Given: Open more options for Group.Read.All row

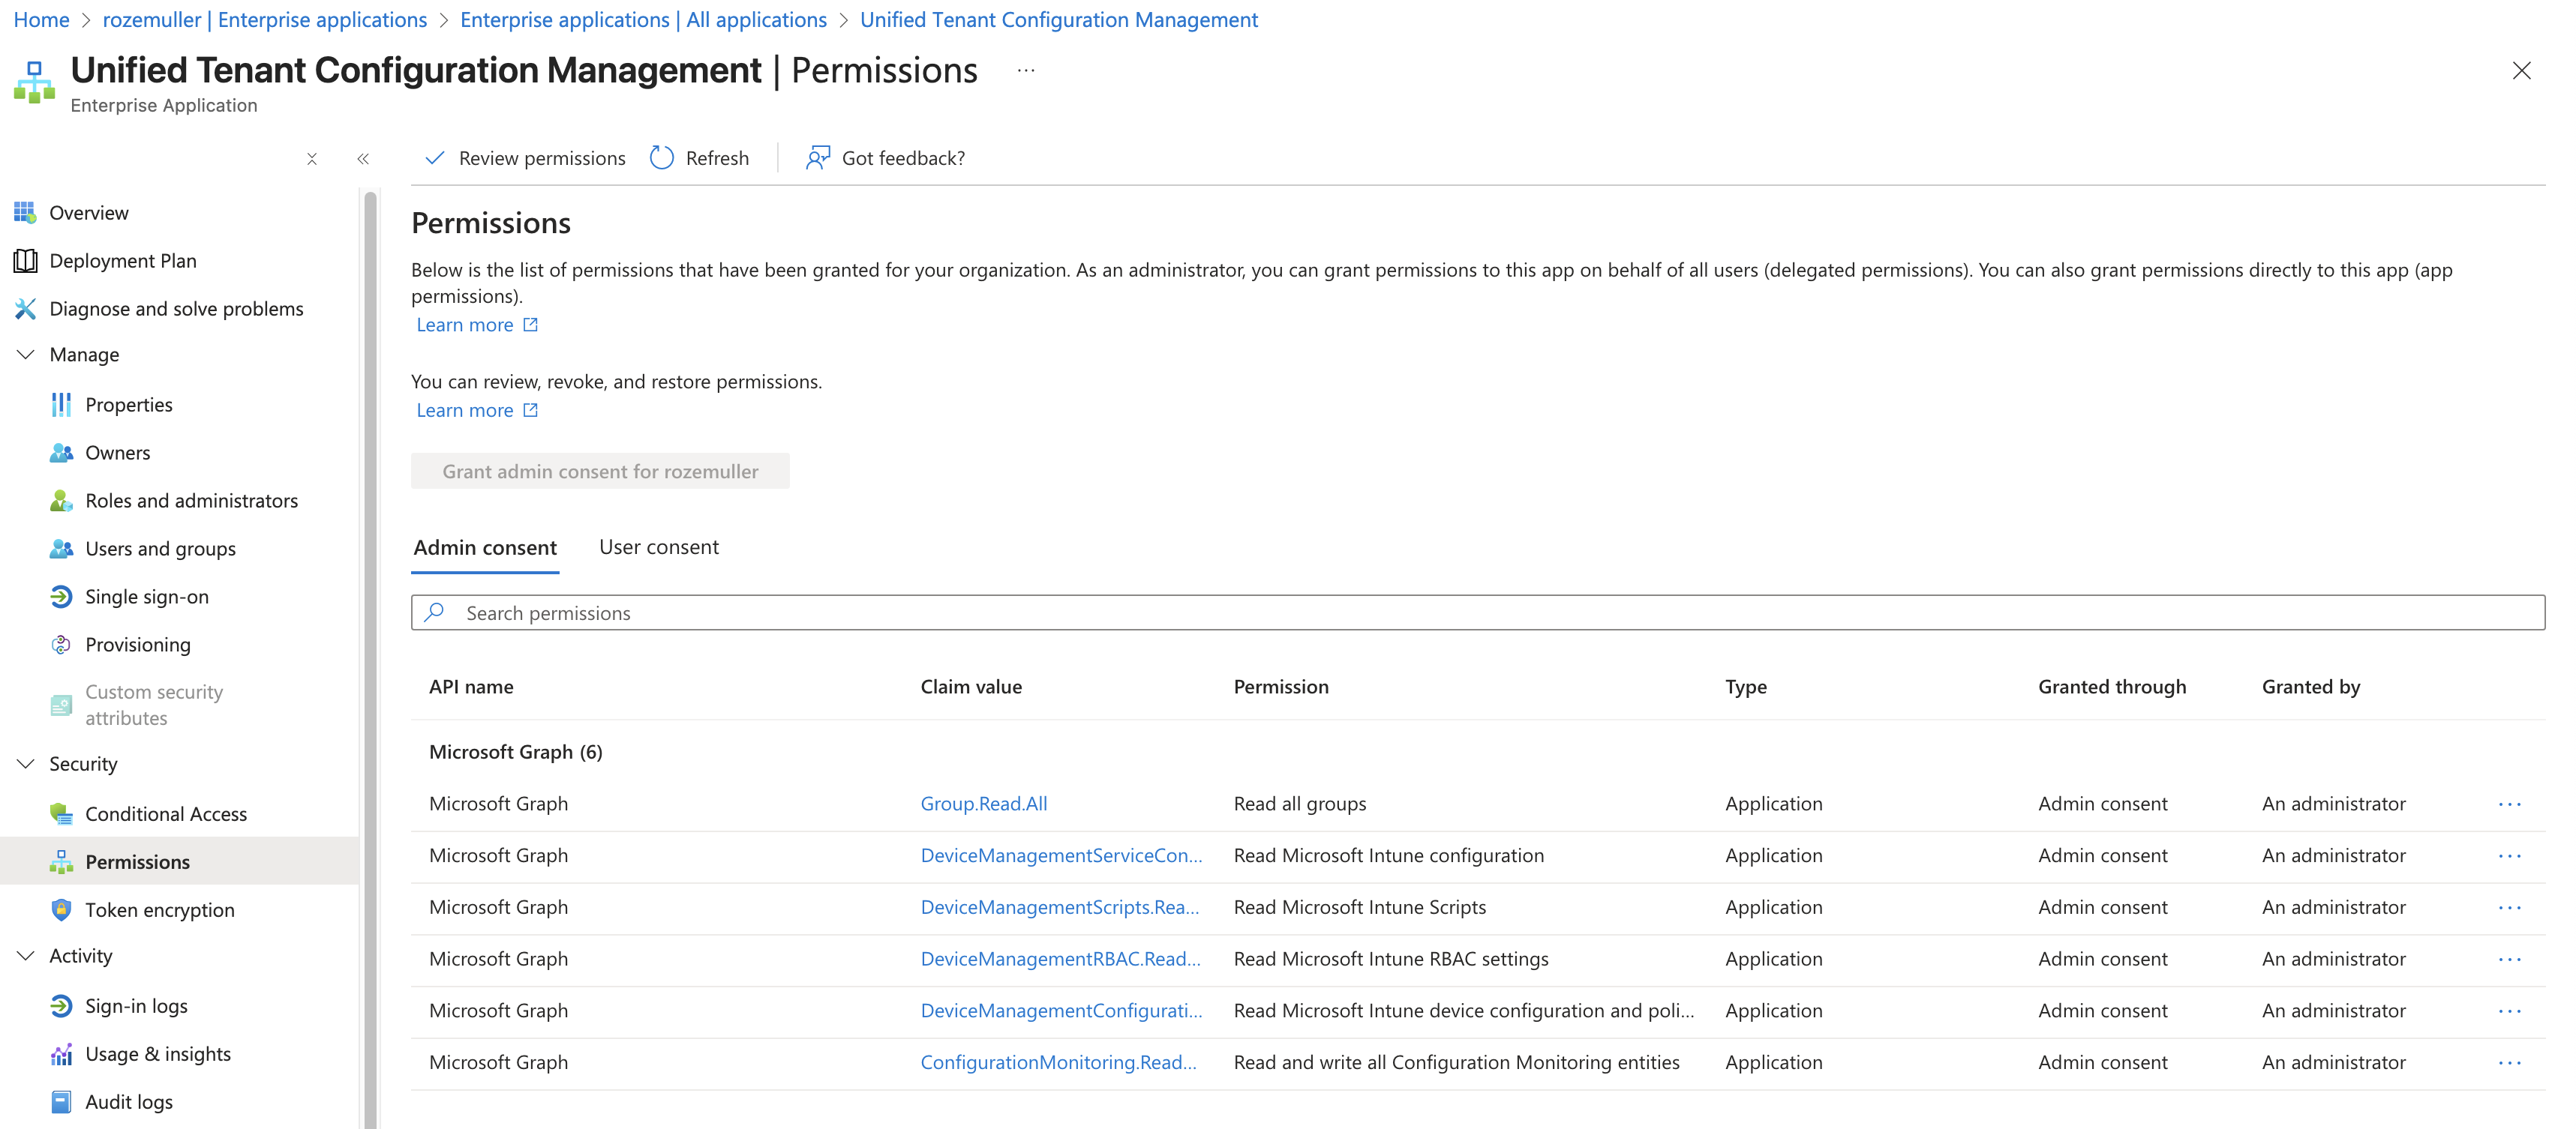Looking at the screenshot, I should (x=2509, y=804).
